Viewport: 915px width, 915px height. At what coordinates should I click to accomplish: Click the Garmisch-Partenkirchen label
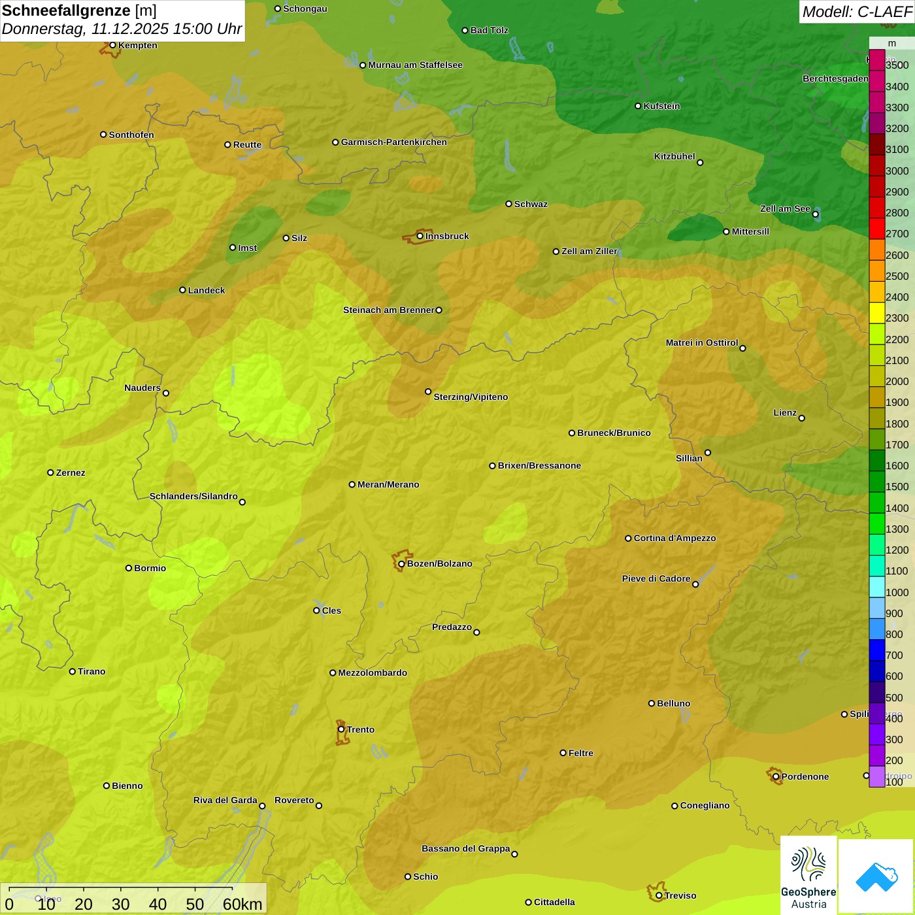[394, 142]
